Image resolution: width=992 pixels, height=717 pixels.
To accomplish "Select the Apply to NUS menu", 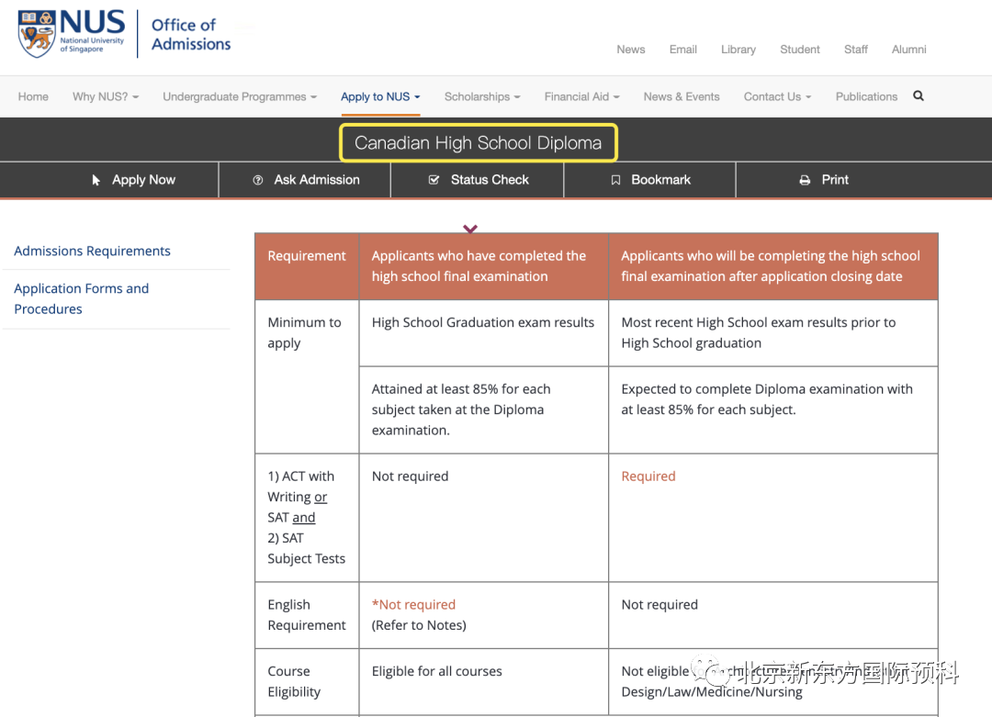I will (x=379, y=96).
